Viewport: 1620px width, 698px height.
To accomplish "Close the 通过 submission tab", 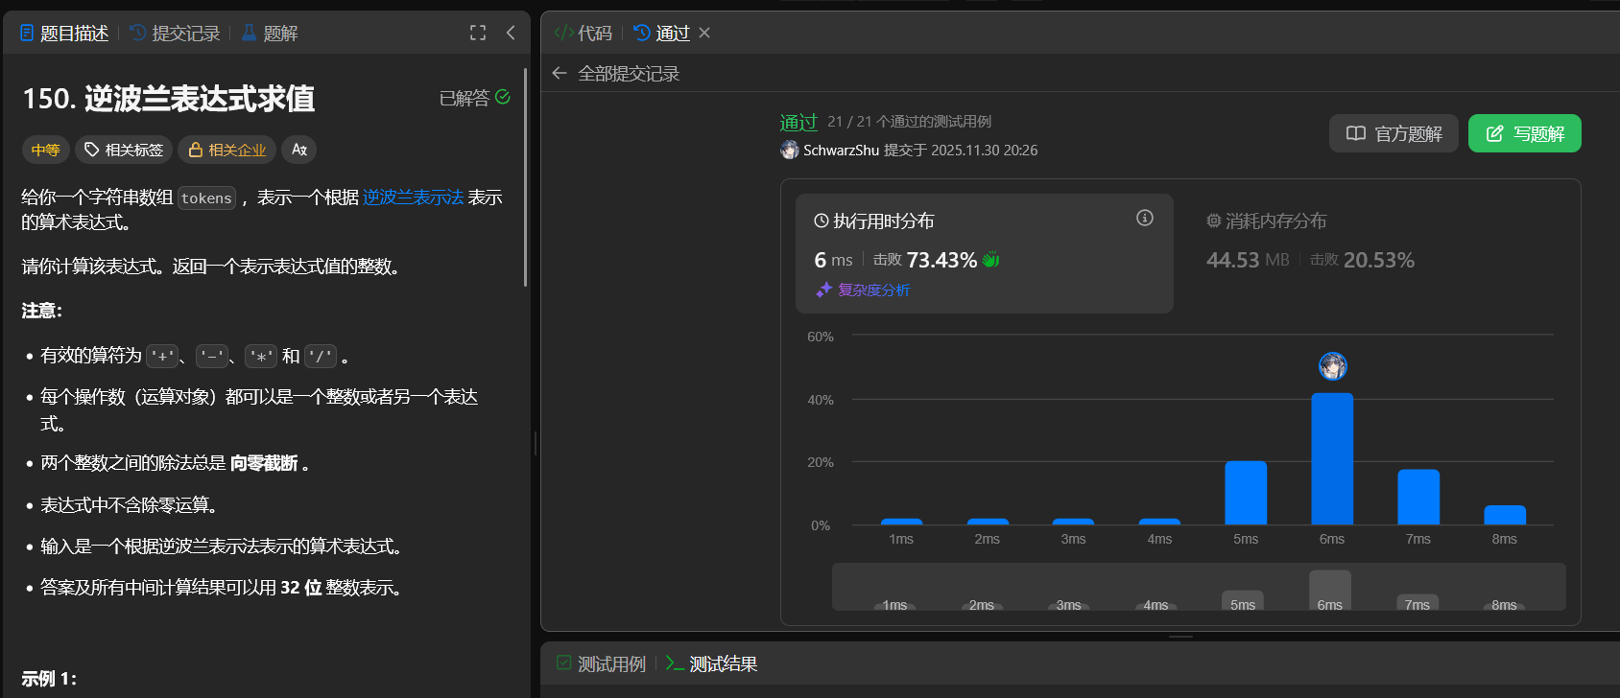I will pos(704,33).
